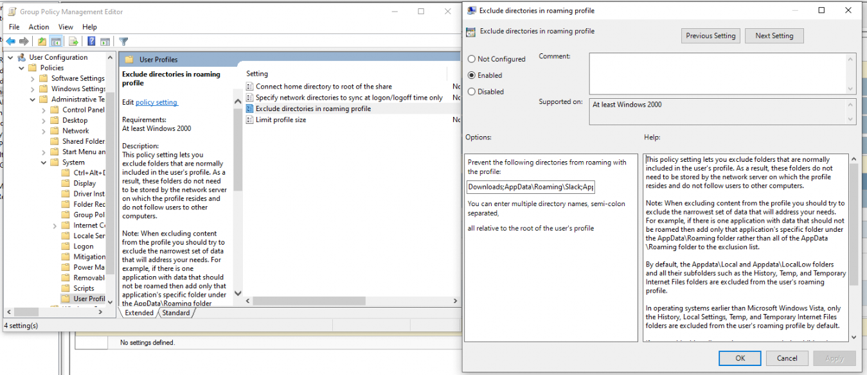This screenshot has height=375, width=867.
Task: Select the Not Configured radio button
Action: 472,58
